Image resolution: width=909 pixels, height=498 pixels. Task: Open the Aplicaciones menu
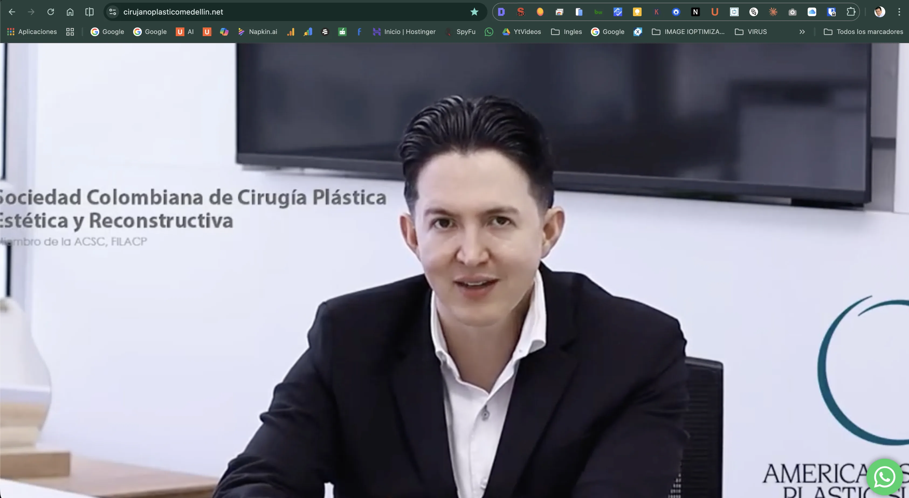point(32,32)
